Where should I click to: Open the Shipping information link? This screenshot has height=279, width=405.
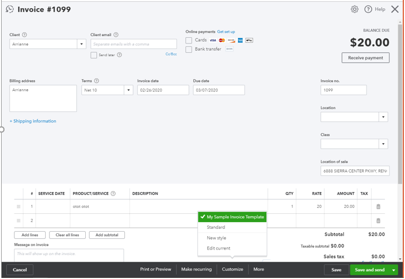(x=33, y=121)
